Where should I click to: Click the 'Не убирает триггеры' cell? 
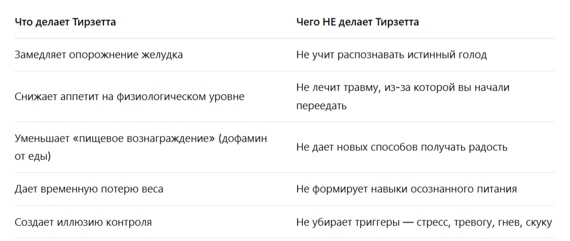425,222
